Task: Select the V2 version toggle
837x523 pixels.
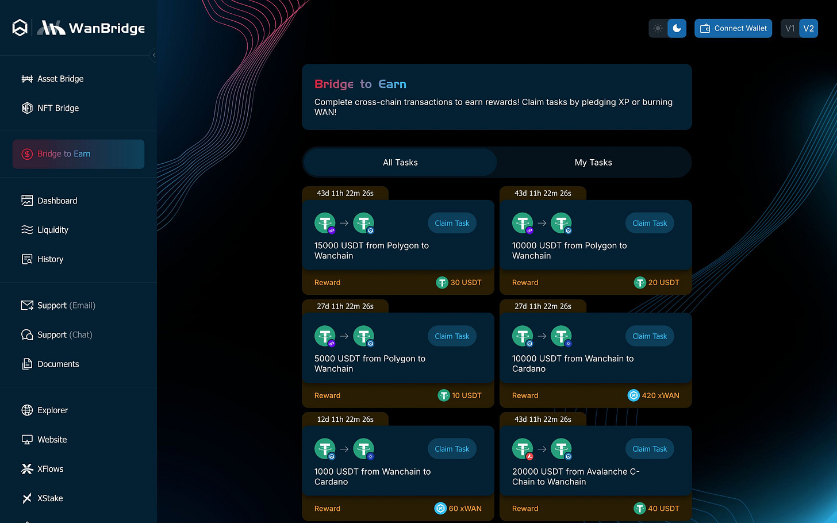Action: click(x=809, y=28)
